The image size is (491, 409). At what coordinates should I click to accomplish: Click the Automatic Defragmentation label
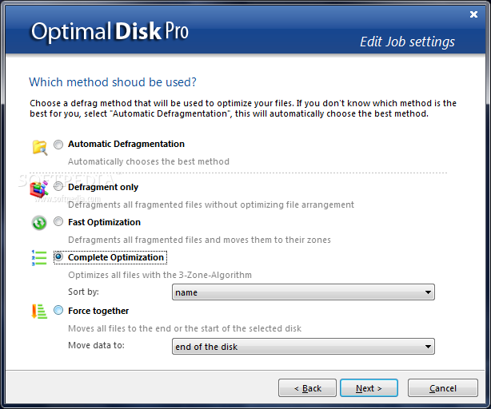pyautogui.click(x=126, y=144)
